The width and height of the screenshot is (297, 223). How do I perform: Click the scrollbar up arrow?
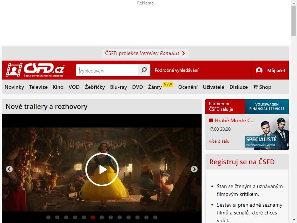click(x=294, y=3)
